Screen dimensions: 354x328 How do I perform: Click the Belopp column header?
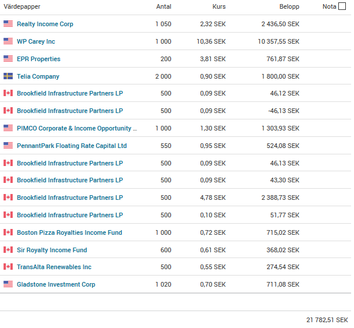(289, 7)
